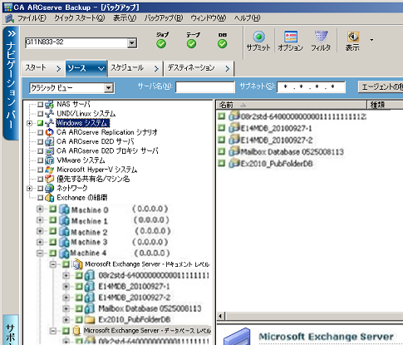Viewport: 403px width, 345px height.
Task: Click the VMware システム icon
Action: [x=49, y=160]
